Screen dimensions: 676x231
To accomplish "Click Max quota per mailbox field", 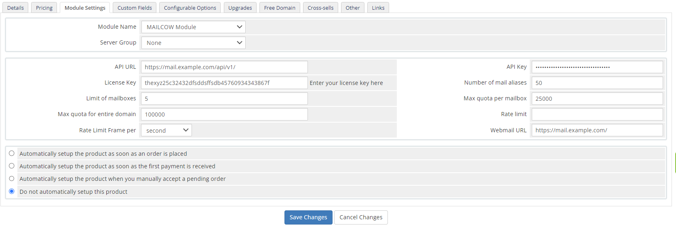I will click(x=597, y=99).
